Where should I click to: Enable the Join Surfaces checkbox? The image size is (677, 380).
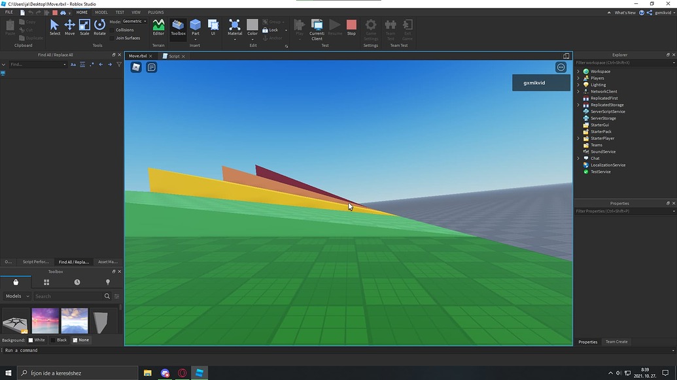pos(112,39)
